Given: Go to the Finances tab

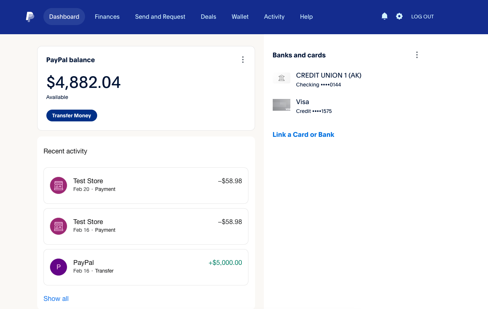Looking at the screenshot, I should coord(107,17).
